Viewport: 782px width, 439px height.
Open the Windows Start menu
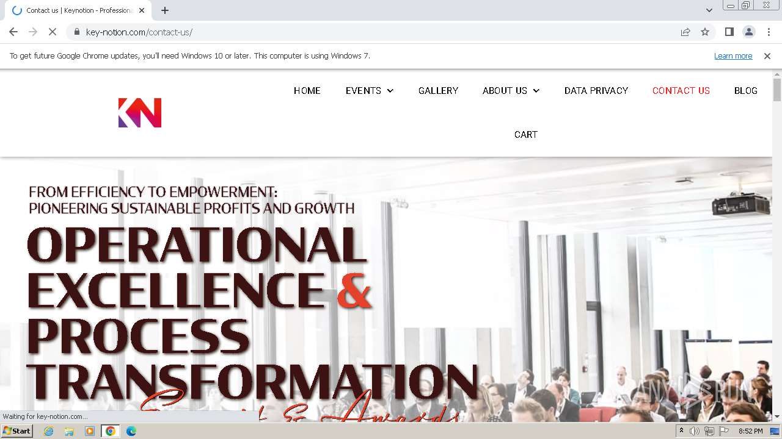[x=17, y=430]
